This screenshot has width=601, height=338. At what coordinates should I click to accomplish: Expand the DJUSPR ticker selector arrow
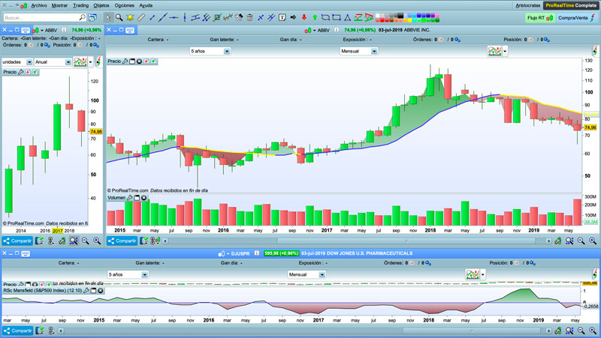click(228, 253)
